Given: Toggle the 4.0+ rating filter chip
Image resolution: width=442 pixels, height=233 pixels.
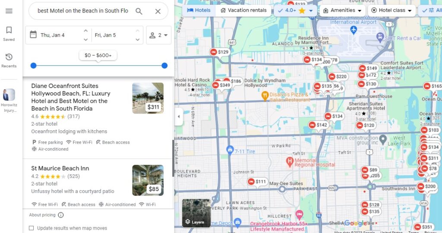Looking at the screenshot, I should pyautogui.click(x=295, y=10).
